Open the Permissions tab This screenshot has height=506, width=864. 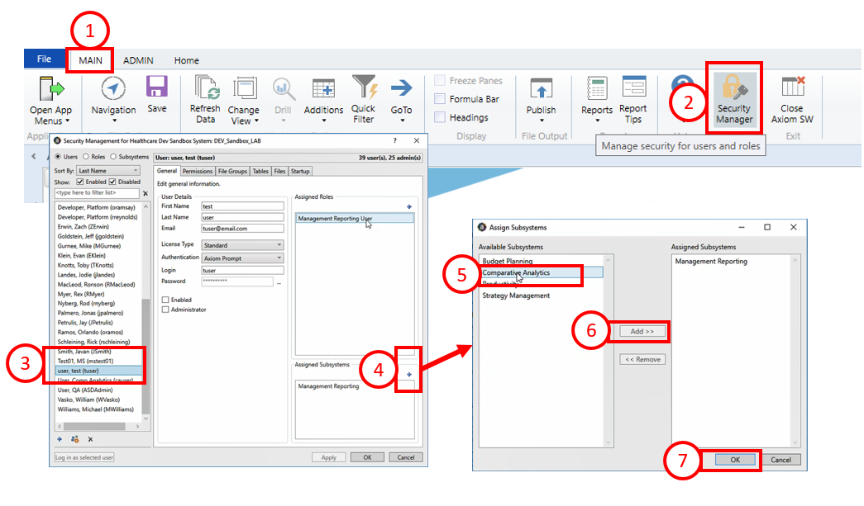[x=198, y=171]
